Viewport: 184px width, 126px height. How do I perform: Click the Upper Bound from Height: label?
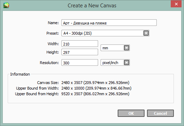[37, 94]
